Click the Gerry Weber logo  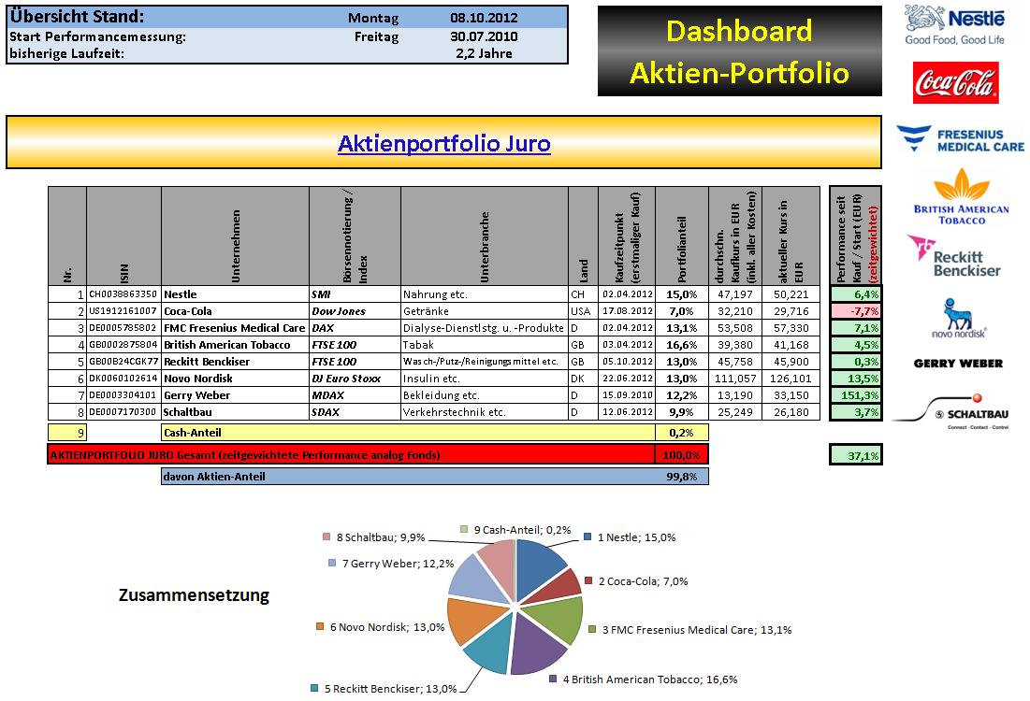(958, 363)
